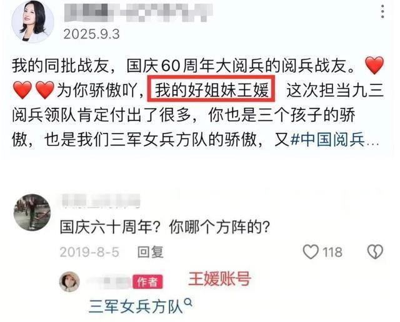Click the 2019-8-5 comment timestamp

click(x=89, y=252)
